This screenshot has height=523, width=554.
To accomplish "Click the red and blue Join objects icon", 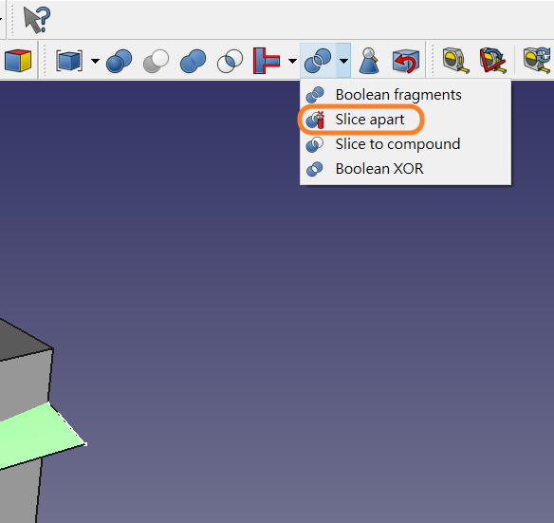I will tap(267, 61).
